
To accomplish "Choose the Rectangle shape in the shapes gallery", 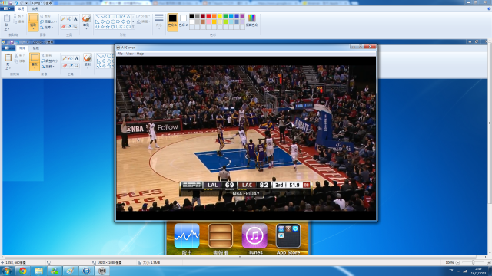I will click(x=113, y=17).
